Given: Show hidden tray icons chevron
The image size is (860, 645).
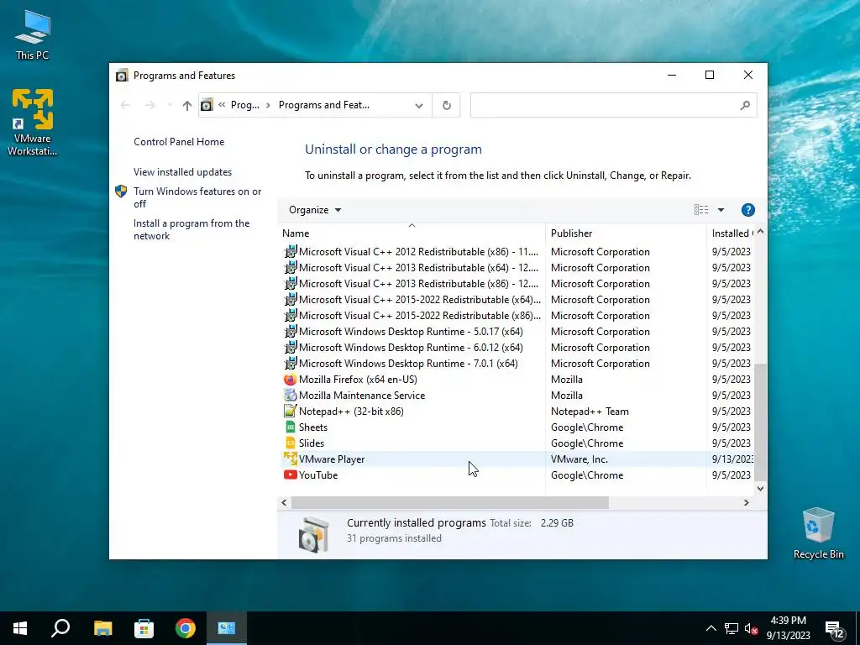Looking at the screenshot, I should tap(711, 628).
